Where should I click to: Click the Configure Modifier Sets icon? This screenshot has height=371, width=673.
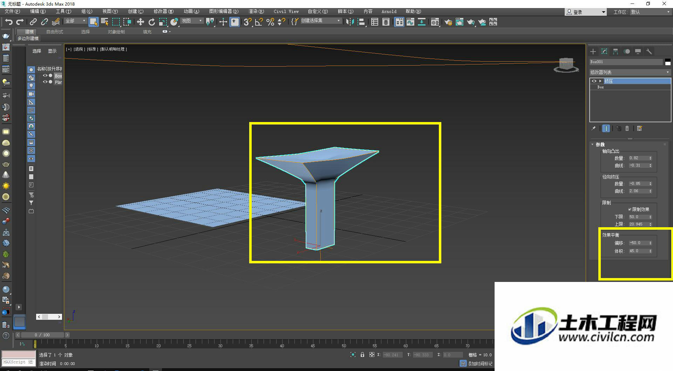click(x=640, y=129)
